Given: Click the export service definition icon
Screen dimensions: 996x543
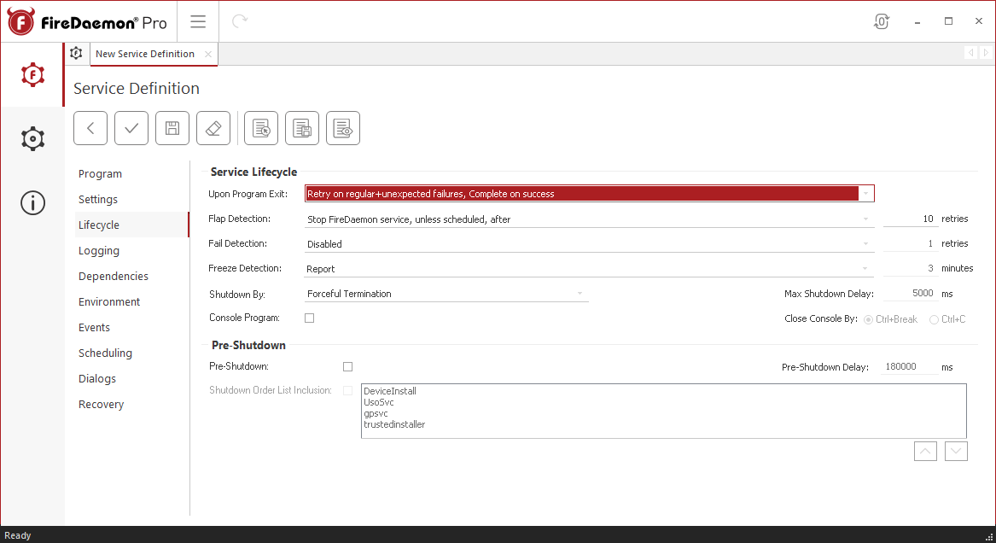Looking at the screenshot, I should click(x=301, y=127).
